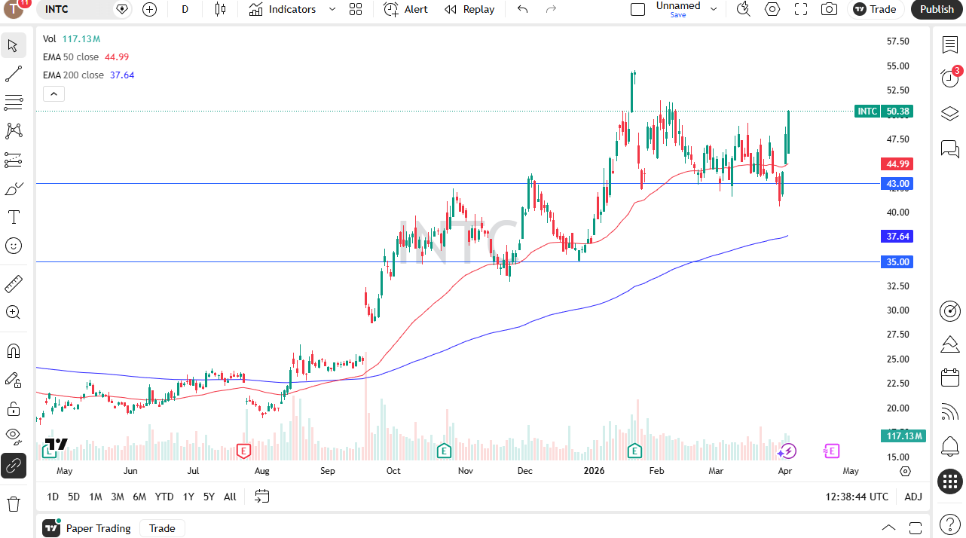Open the forecasting and measurement tools
The width and height of the screenshot is (966, 538).
(x=14, y=160)
